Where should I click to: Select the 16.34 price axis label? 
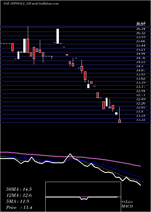141,29
